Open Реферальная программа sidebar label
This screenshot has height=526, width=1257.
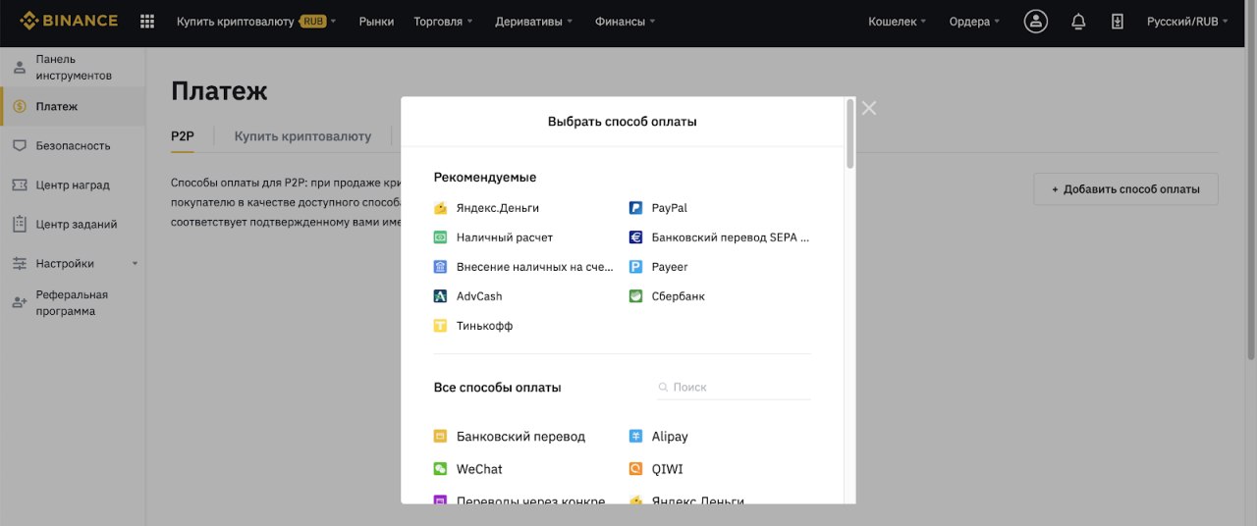click(72, 303)
